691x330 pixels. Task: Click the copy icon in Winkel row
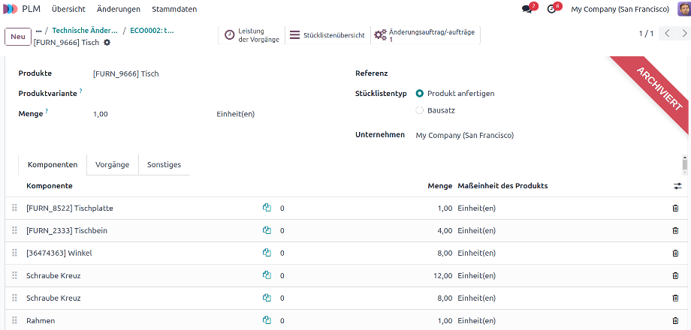tap(267, 253)
